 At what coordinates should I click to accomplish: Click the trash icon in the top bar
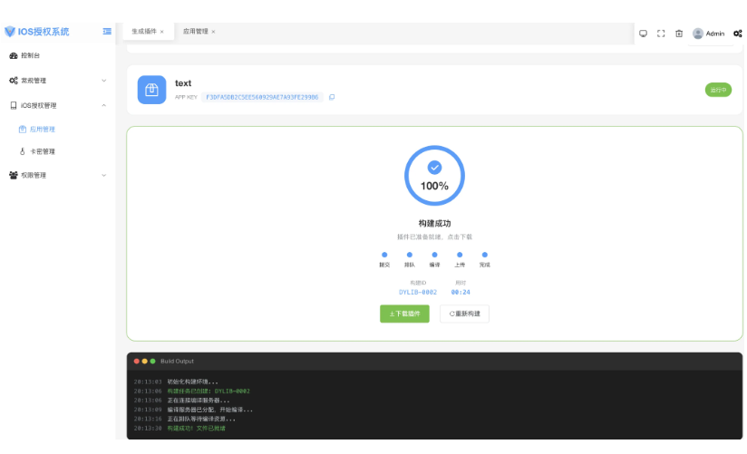click(679, 34)
